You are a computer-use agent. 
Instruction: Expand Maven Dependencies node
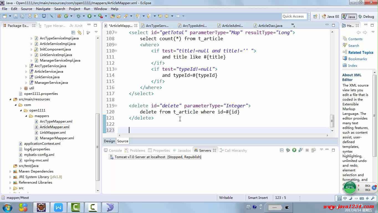(x=10, y=171)
